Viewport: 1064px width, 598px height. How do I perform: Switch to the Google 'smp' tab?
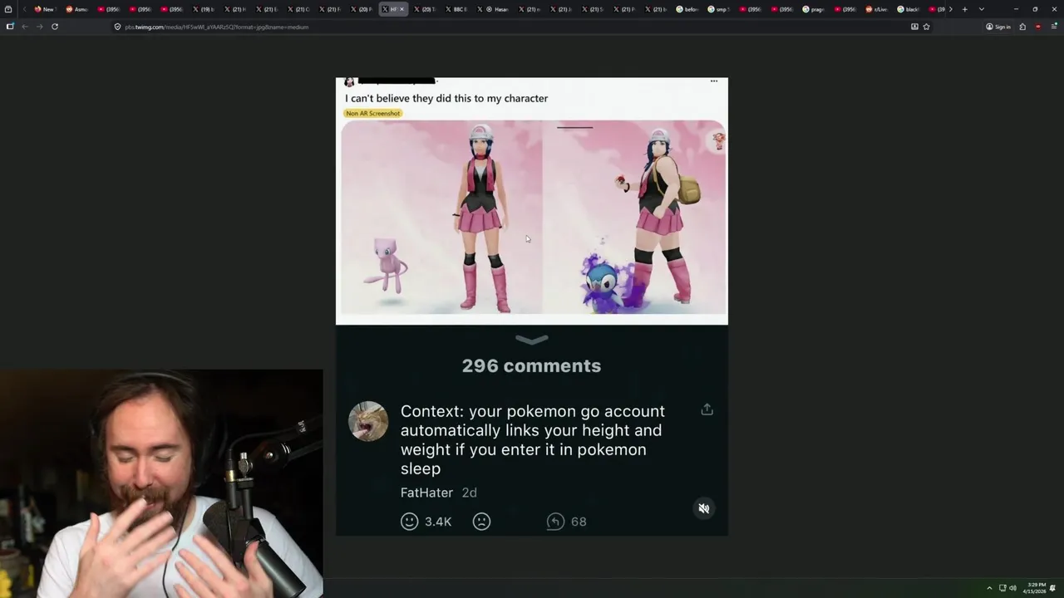tap(718, 9)
